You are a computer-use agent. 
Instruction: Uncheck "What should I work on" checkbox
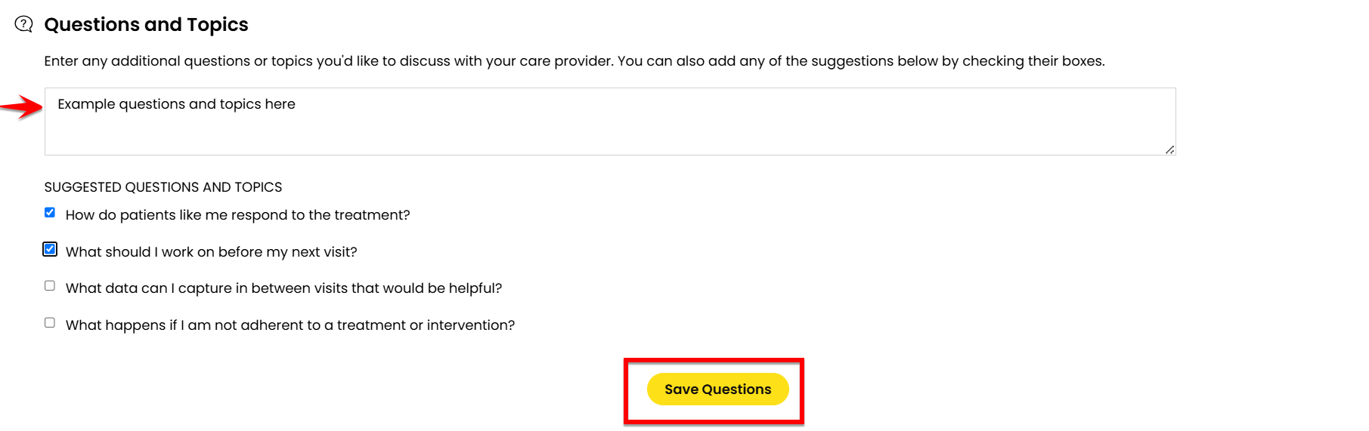click(50, 249)
